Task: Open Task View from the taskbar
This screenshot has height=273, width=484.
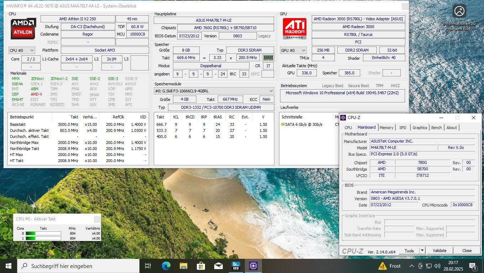Action: [148, 266]
